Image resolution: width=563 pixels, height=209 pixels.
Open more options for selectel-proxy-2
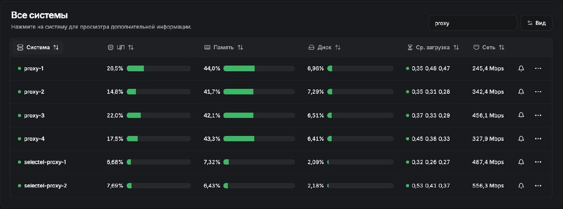[538, 186]
